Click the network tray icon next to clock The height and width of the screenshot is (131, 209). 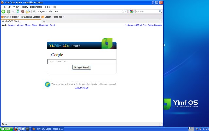200,129
